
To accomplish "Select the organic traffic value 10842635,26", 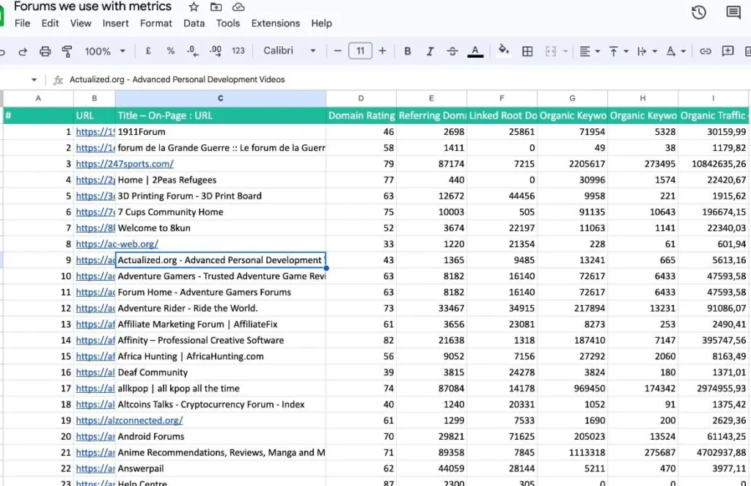I will [x=713, y=163].
